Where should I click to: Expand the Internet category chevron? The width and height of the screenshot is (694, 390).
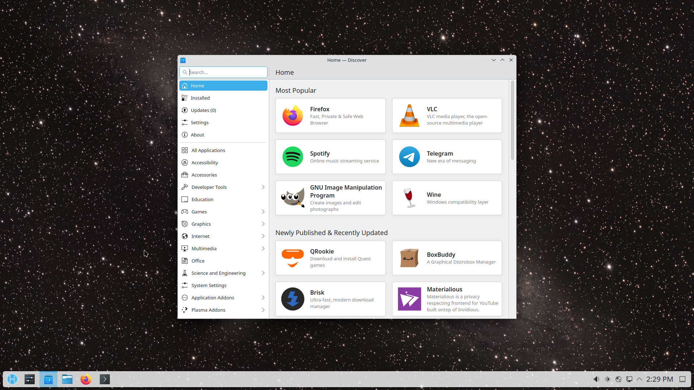(263, 236)
